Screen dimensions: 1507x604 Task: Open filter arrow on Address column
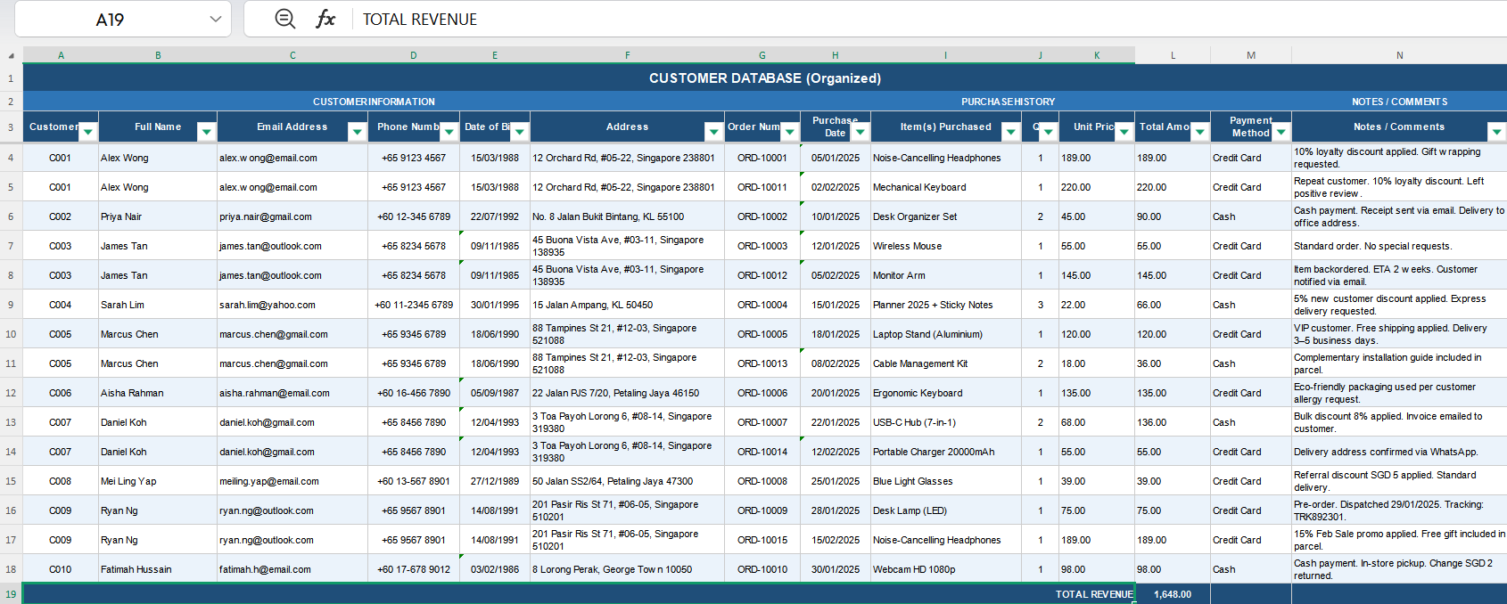coord(714,132)
